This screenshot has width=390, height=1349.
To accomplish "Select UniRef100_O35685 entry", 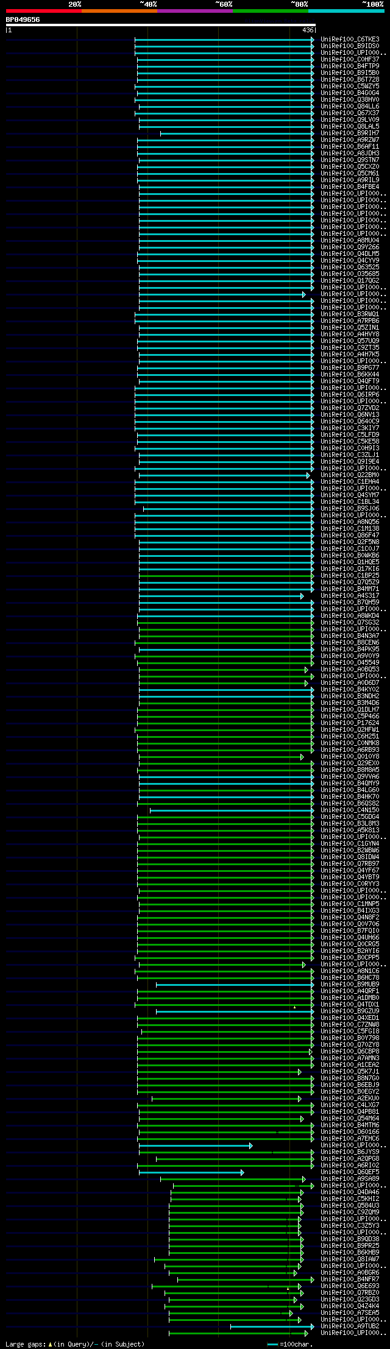I will pos(350,274).
